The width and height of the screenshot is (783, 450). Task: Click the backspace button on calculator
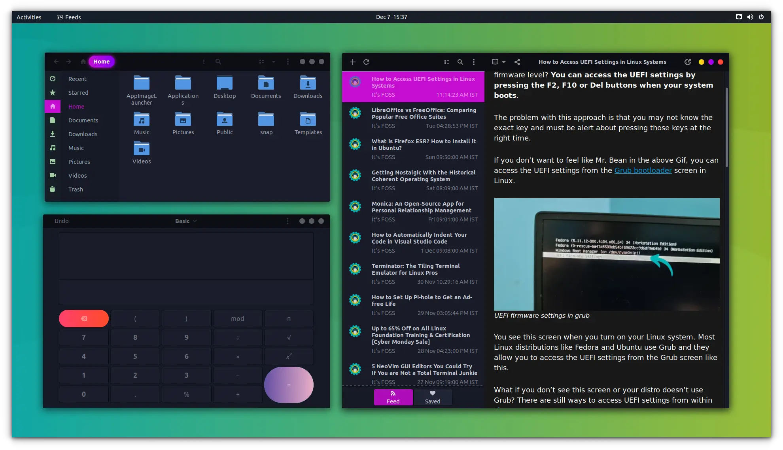tap(84, 319)
